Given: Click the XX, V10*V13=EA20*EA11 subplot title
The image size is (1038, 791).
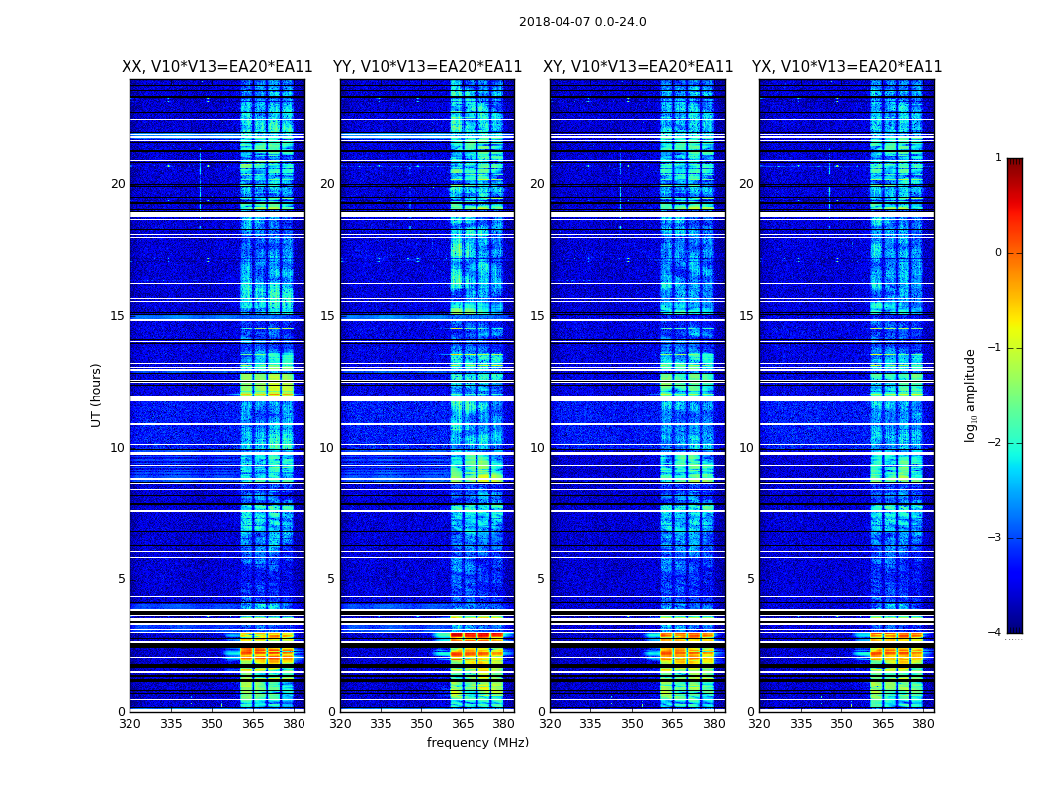Looking at the screenshot, I should pos(217,67).
